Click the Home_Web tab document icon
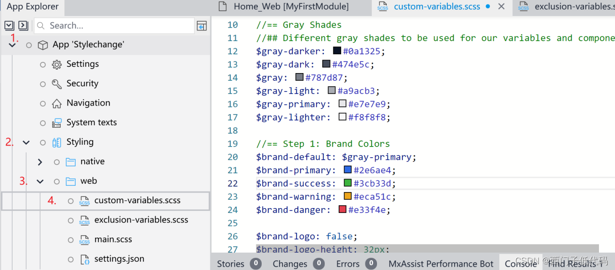Viewport: 615px width, 270px height. coord(222,6)
